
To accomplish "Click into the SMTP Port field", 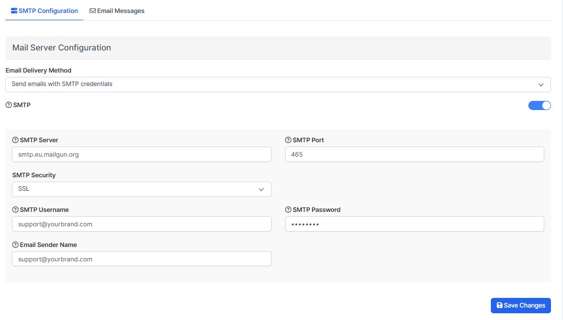I will [x=414, y=155].
